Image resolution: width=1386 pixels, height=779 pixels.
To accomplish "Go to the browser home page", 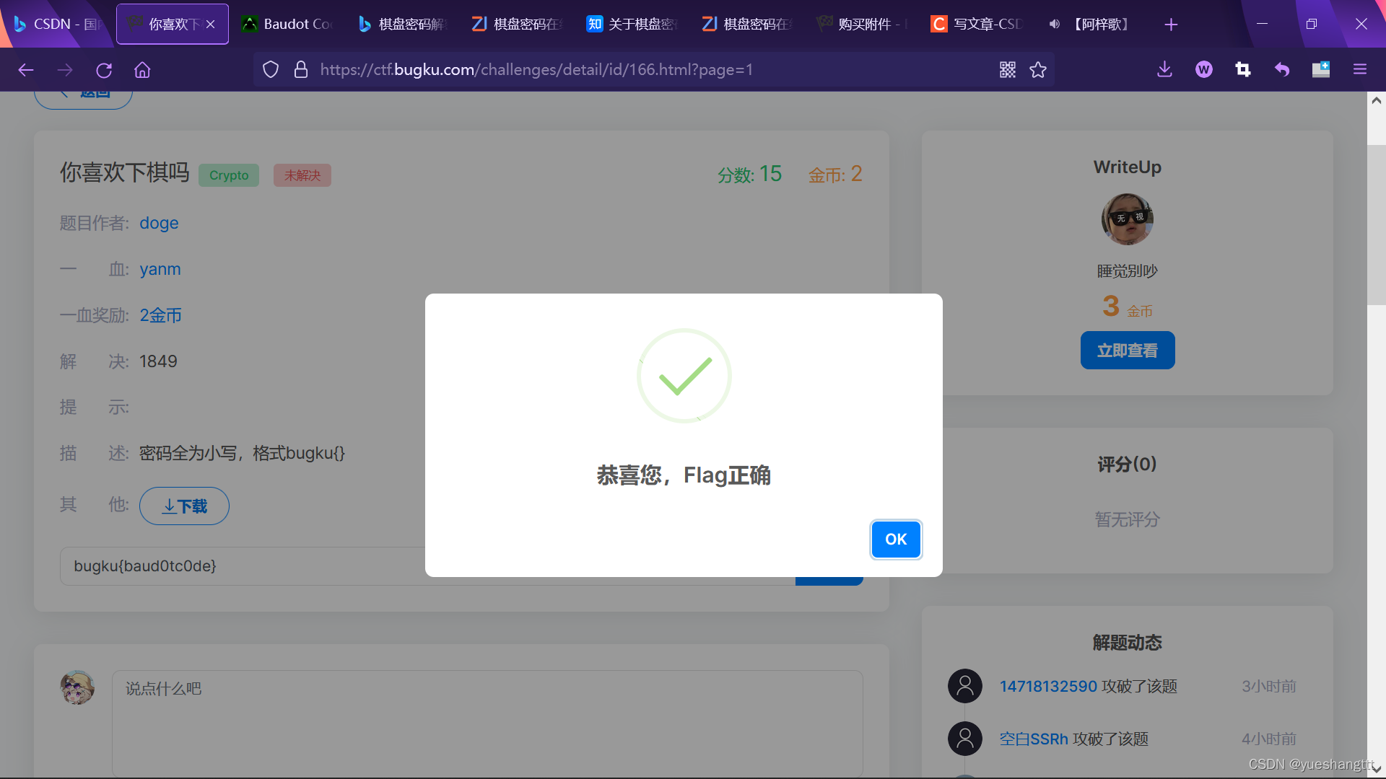I will (142, 70).
